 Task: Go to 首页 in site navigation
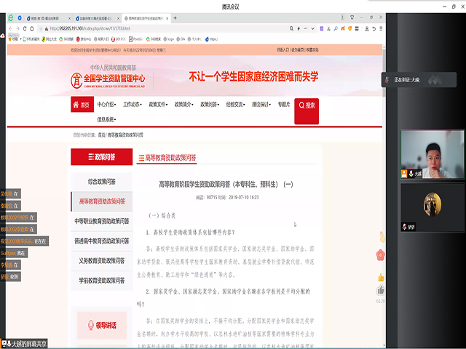[82, 105]
